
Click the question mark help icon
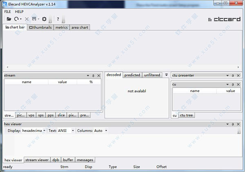pos(58,19)
